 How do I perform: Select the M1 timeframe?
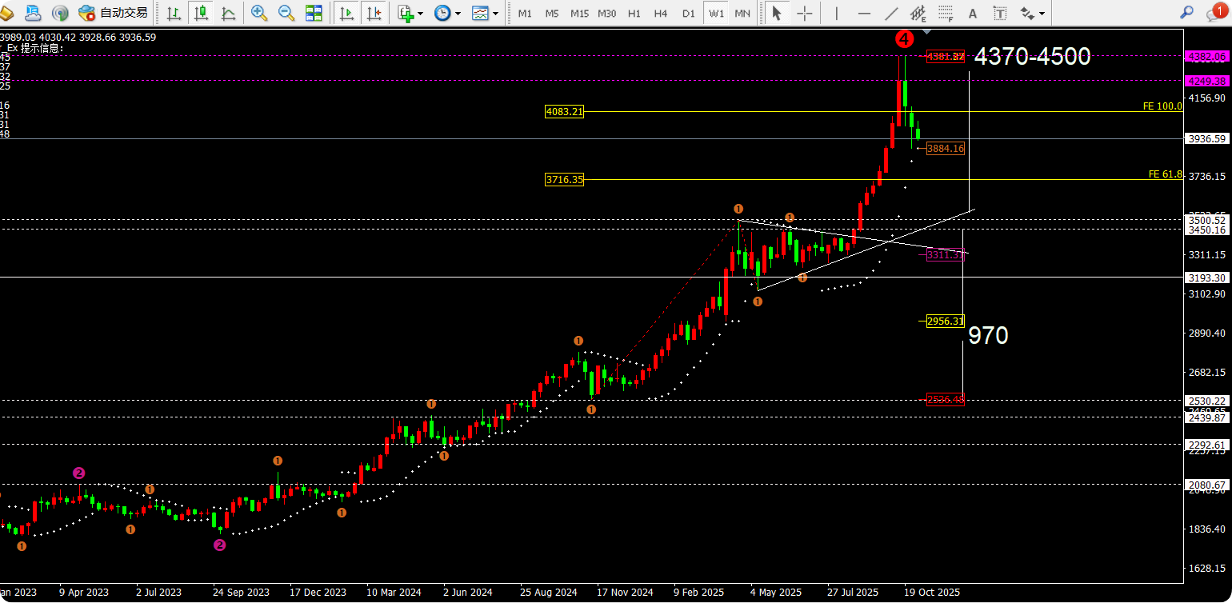(x=525, y=13)
